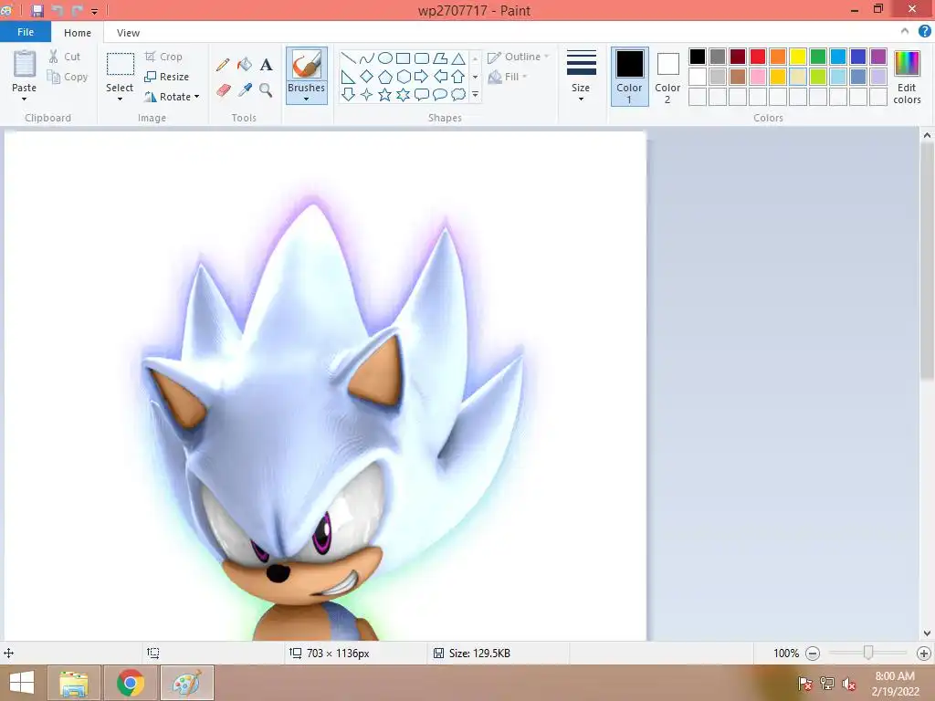Choose the Right arrow shape

(x=422, y=77)
